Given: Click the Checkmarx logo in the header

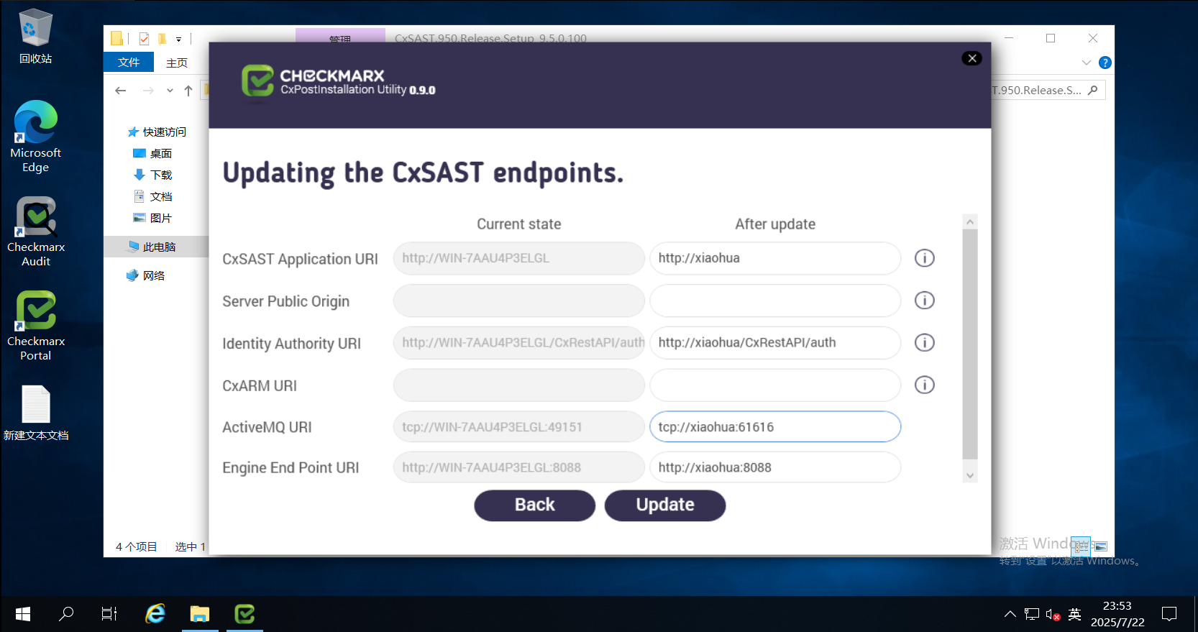Looking at the screenshot, I should click(257, 81).
